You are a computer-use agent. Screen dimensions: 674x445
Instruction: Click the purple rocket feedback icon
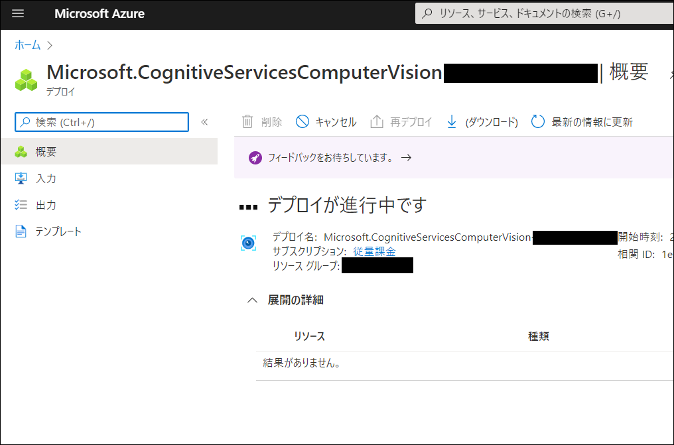(x=255, y=158)
